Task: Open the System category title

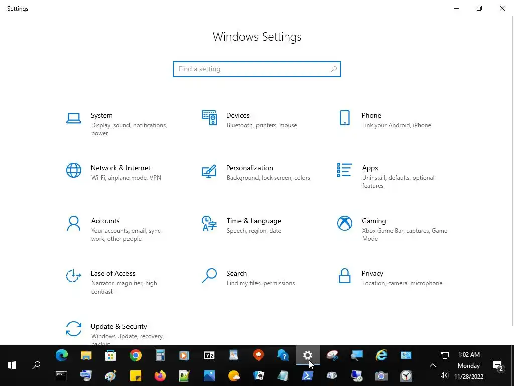Action: point(101,115)
